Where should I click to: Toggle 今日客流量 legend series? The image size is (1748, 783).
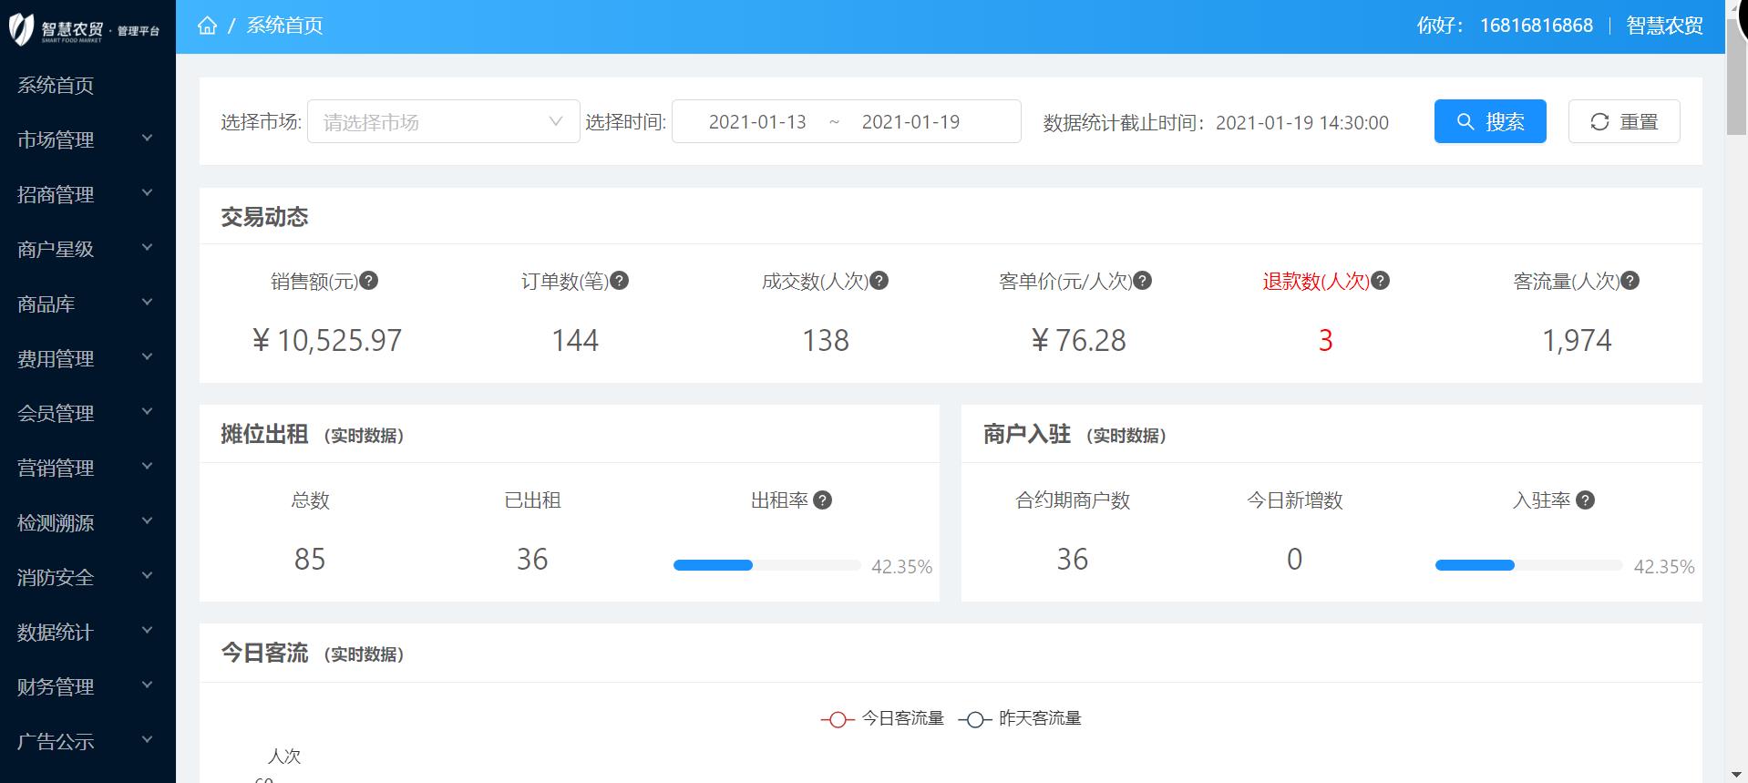pyautogui.click(x=882, y=718)
